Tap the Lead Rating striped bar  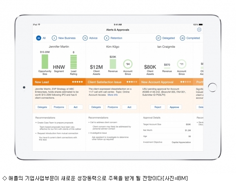click(73, 62)
